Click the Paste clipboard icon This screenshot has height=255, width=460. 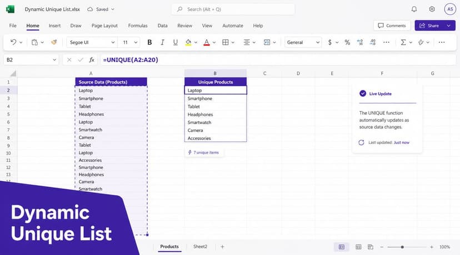pos(34,42)
